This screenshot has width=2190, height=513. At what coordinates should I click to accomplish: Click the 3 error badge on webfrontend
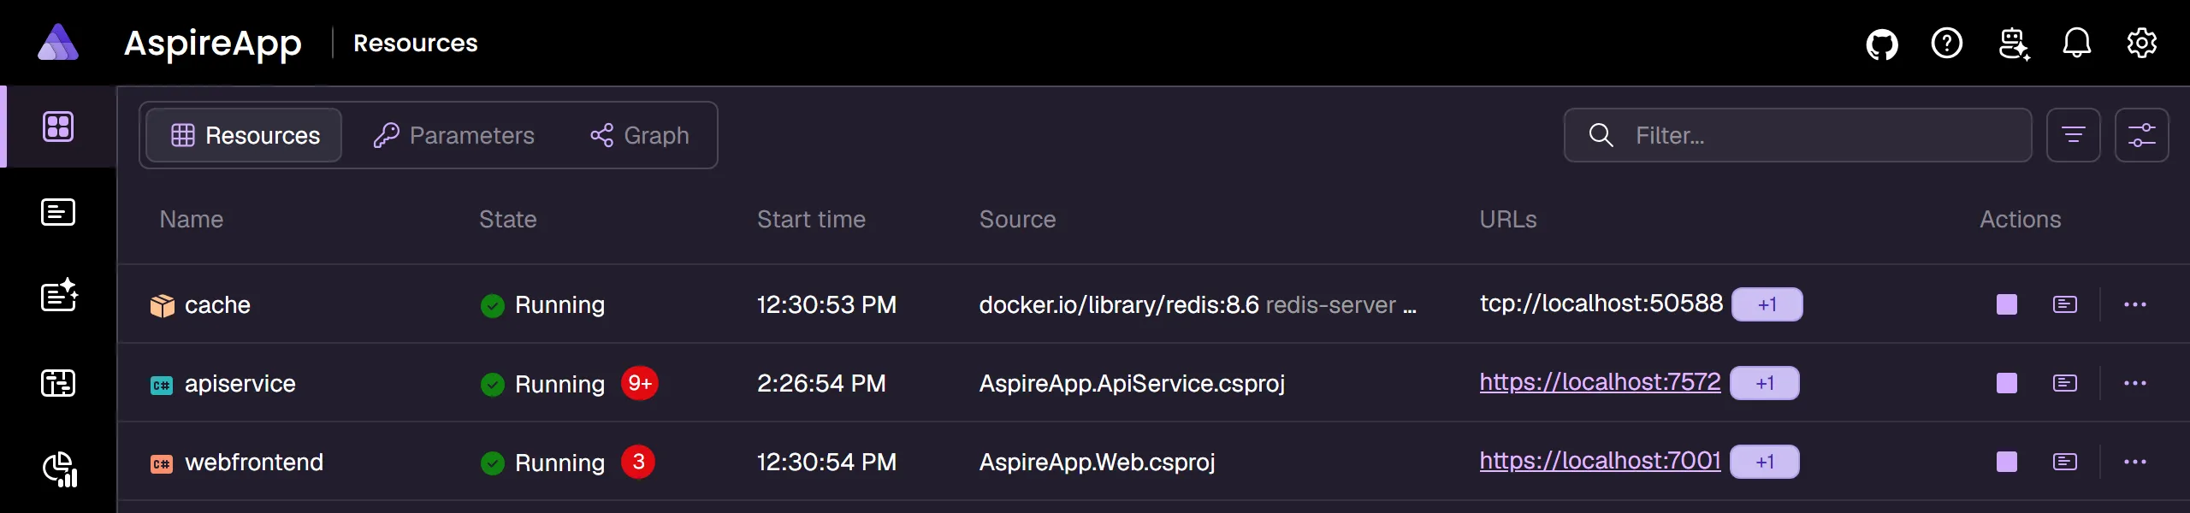638,462
